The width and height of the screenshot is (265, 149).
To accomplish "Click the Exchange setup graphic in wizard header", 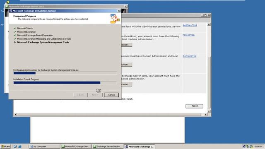I will point(115,19).
